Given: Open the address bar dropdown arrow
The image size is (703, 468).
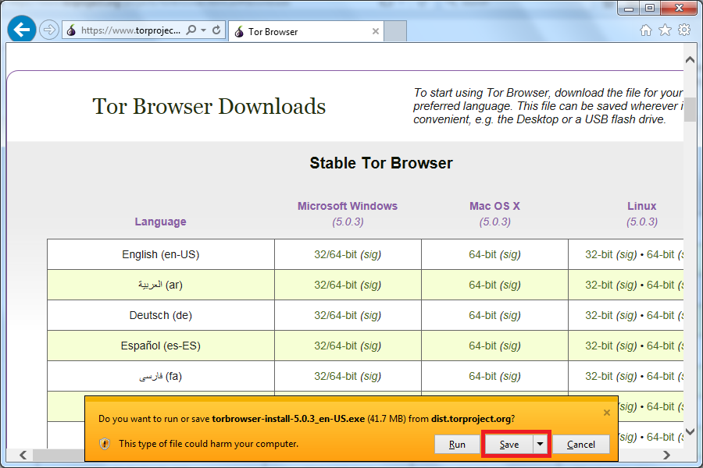Looking at the screenshot, I should tap(204, 30).
